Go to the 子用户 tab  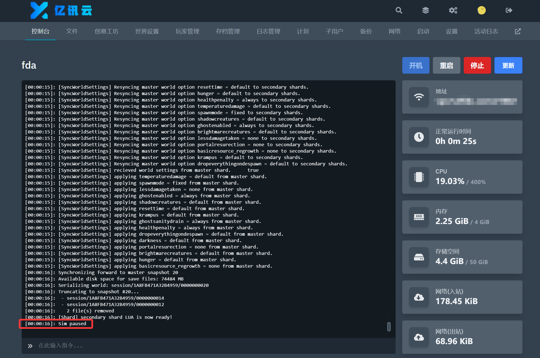(x=334, y=31)
